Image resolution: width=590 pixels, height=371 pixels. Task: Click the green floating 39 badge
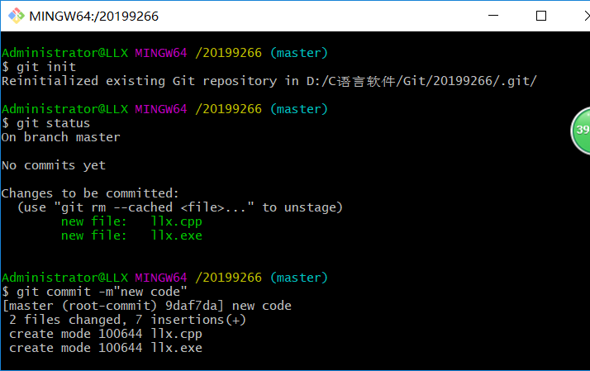581,131
